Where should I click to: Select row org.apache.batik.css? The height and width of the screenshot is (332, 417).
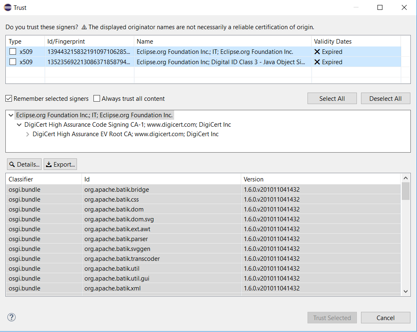click(203, 200)
